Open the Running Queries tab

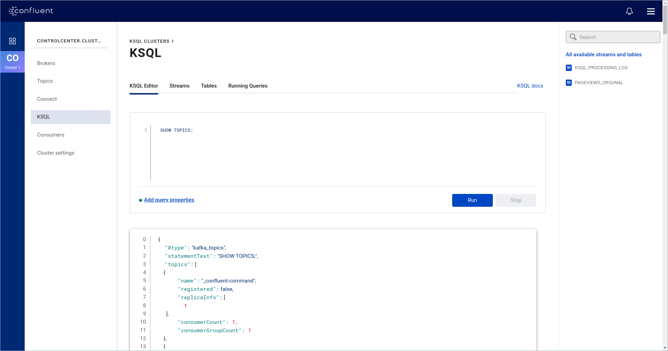248,86
